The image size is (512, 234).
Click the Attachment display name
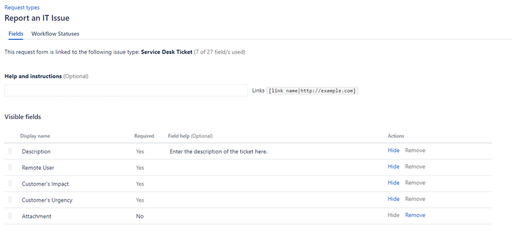(36, 217)
